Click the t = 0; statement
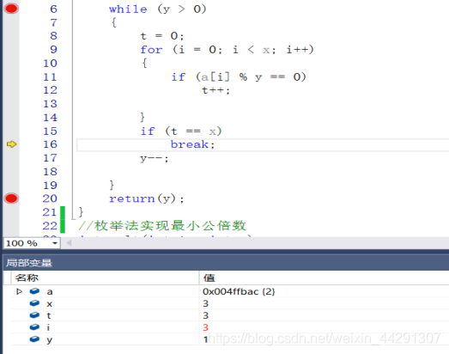The image size is (449, 354). pos(161,36)
